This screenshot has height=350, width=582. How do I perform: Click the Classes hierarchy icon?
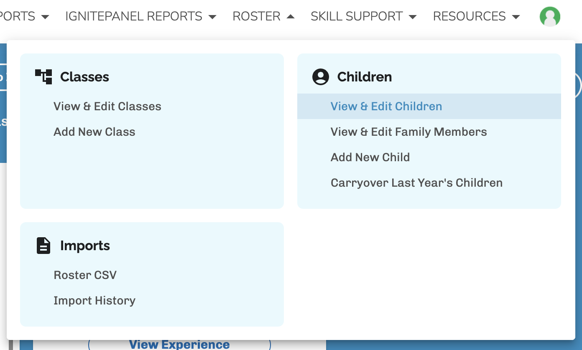click(43, 77)
